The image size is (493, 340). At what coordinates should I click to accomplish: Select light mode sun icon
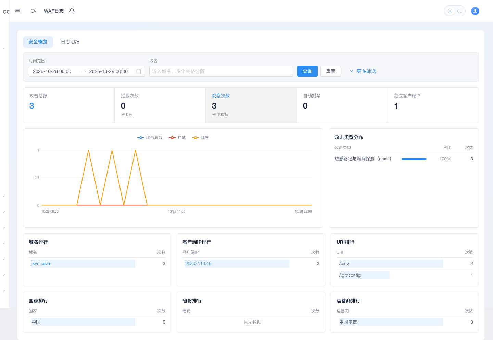pos(450,11)
